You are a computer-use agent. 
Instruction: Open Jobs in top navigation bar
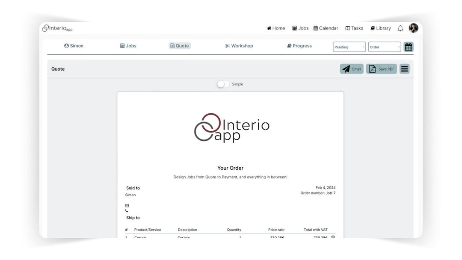pyautogui.click(x=300, y=28)
